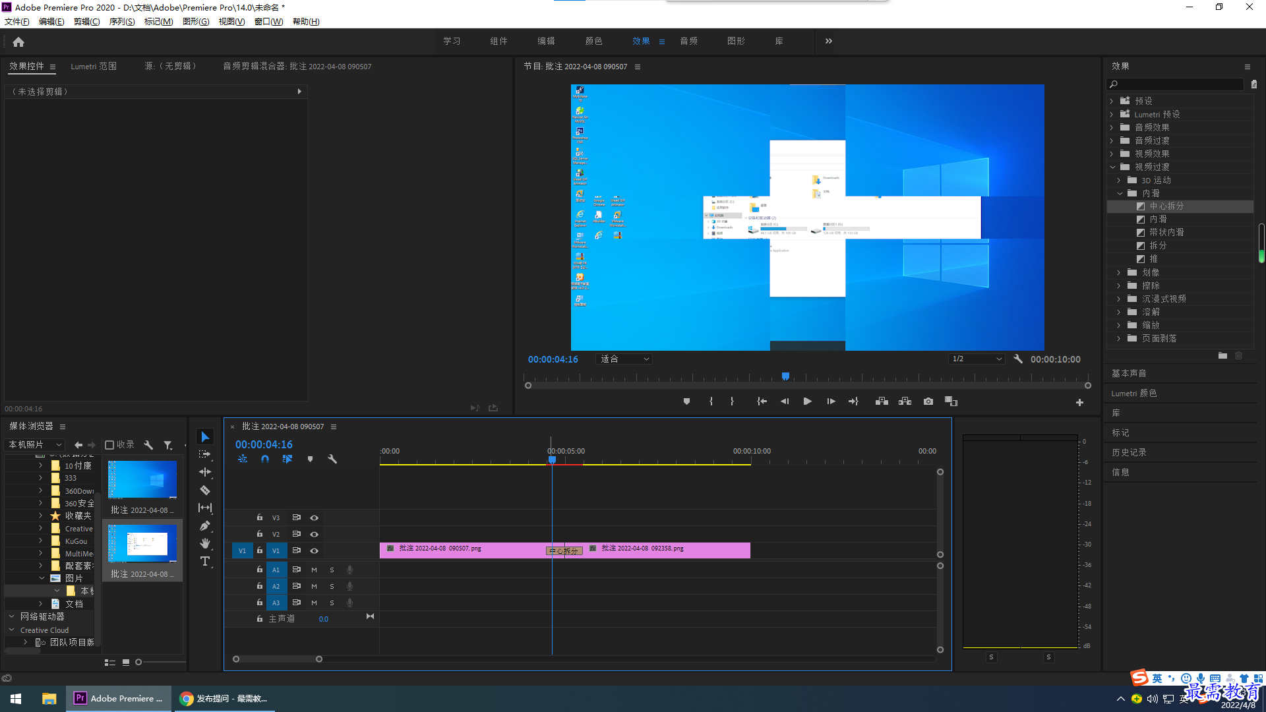Viewport: 1266px width, 712px height.
Task: Expand the 视频效果 folder
Action: 1112,154
